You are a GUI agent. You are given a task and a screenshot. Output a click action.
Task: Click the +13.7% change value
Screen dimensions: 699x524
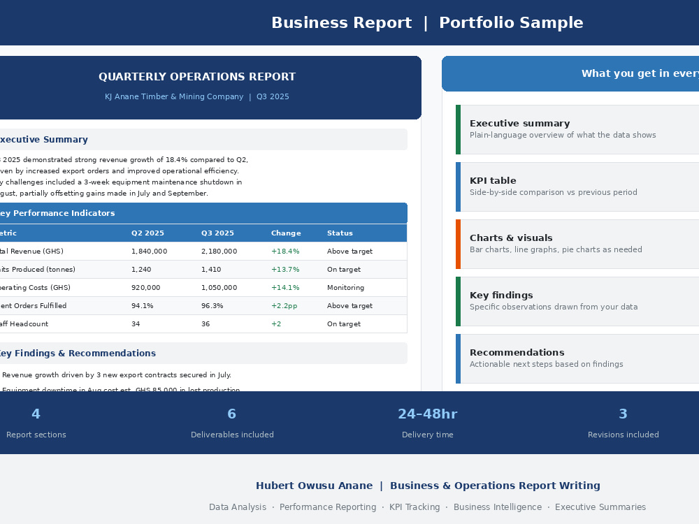[x=285, y=270]
